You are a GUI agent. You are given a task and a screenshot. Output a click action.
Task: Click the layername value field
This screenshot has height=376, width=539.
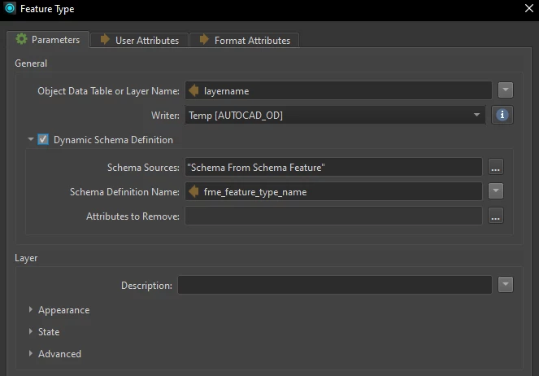[338, 91]
